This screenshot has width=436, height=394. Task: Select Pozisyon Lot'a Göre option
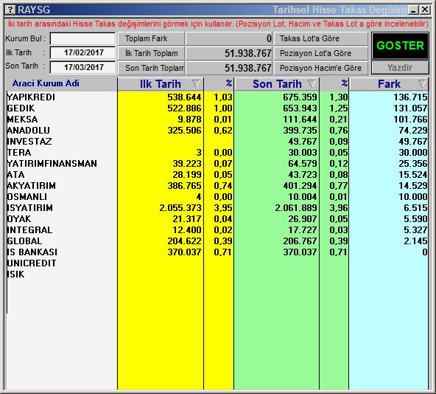(321, 53)
